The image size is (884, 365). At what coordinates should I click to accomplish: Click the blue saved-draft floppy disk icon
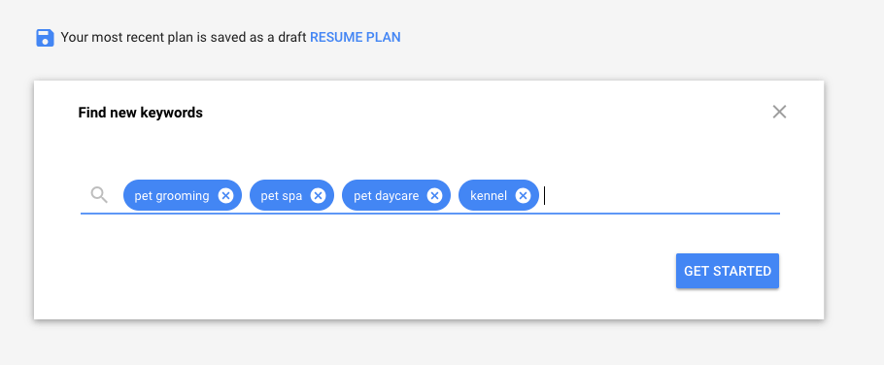pos(45,38)
